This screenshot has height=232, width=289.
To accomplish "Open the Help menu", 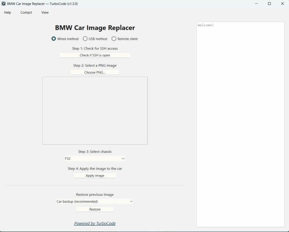I will point(8,12).
